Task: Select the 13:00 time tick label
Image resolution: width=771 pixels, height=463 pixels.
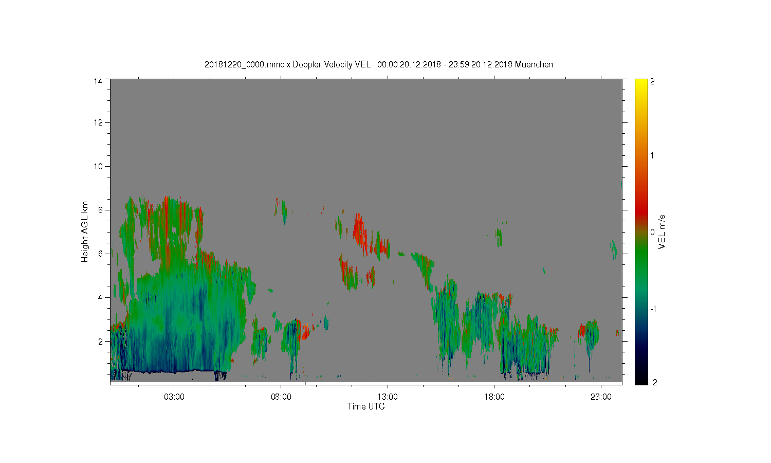Action: point(388,397)
